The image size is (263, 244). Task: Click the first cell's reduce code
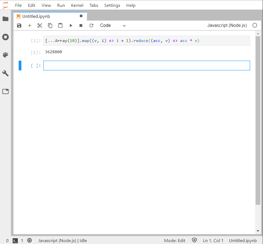tap(141, 41)
